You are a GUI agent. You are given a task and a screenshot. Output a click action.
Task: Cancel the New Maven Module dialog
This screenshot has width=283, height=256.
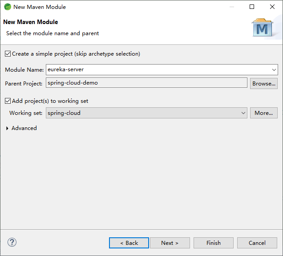click(x=257, y=243)
